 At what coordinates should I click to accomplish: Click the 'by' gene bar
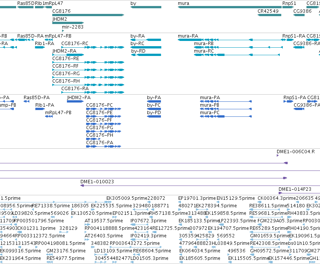[x=146, y=7]
